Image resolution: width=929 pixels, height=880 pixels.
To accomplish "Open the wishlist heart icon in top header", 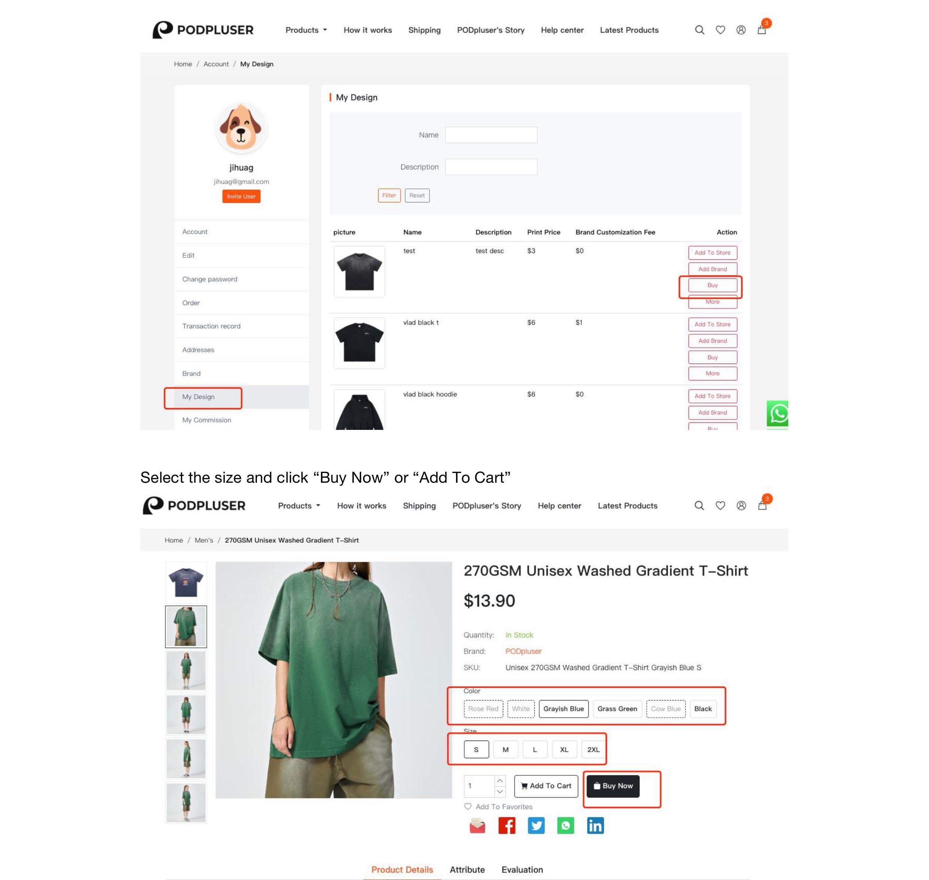I will (720, 30).
